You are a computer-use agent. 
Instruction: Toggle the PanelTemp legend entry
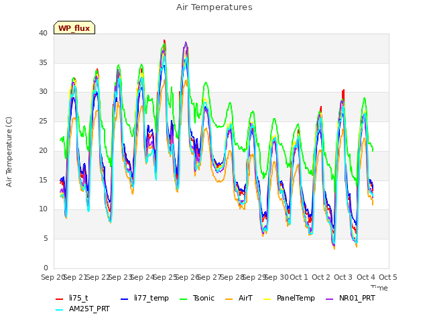coord(289,298)
